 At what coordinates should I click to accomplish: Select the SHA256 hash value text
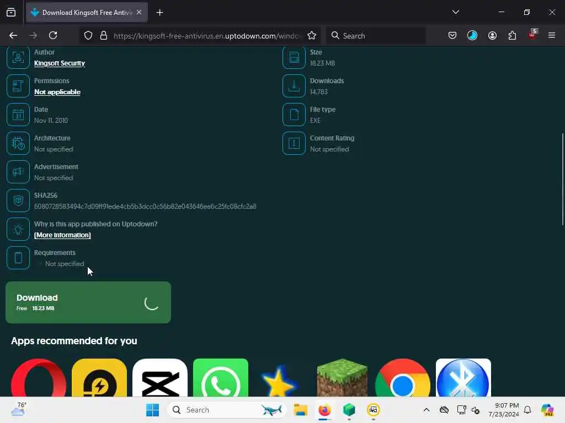(x=145, y=207)
